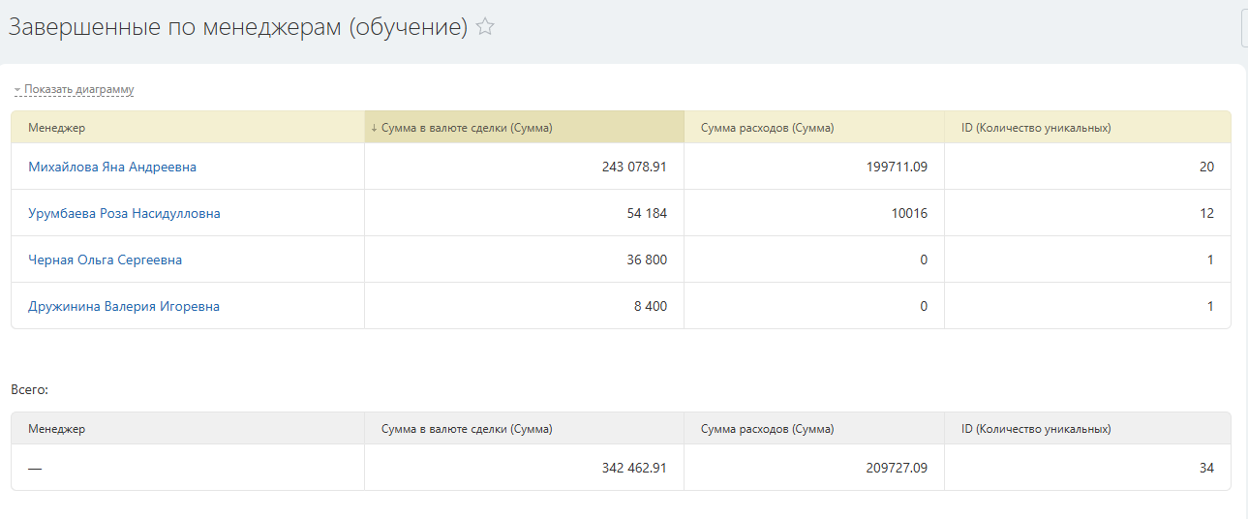Select total sum 342 462.91 cell

coord(634,468)
